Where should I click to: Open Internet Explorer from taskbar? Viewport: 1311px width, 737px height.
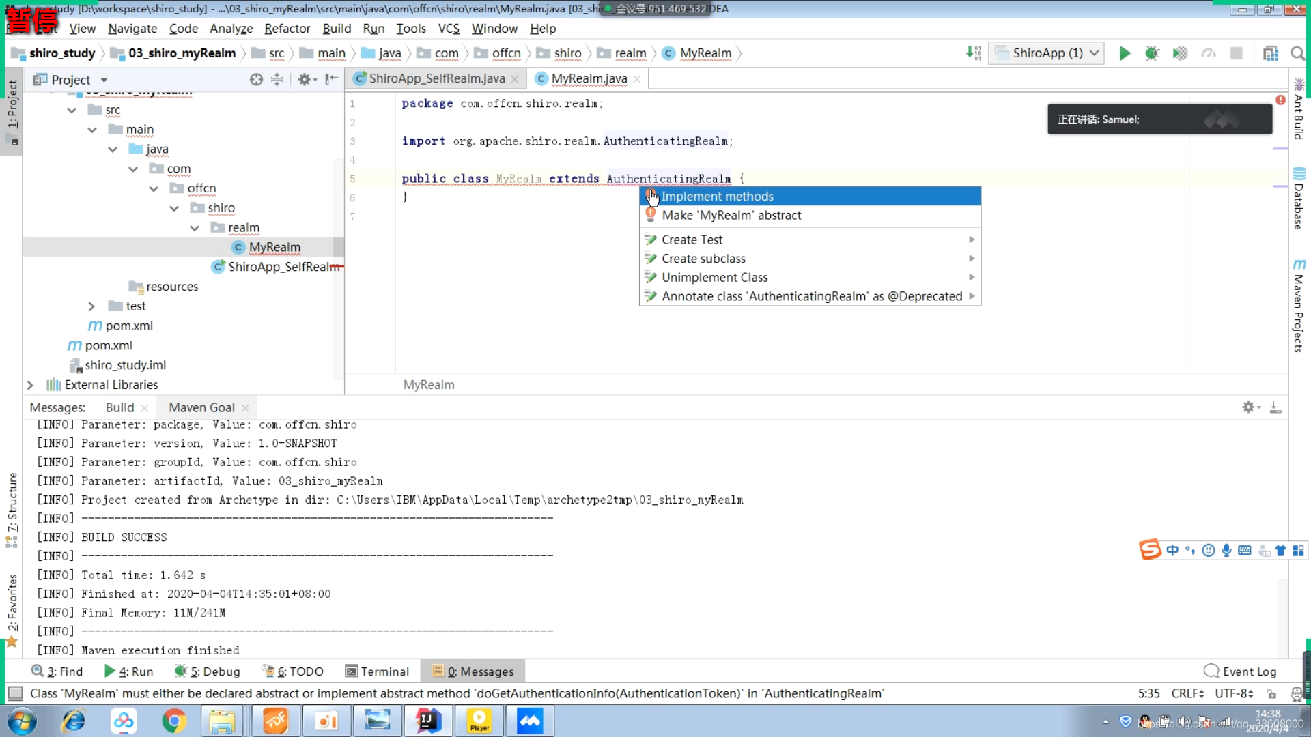click(73, 721)
